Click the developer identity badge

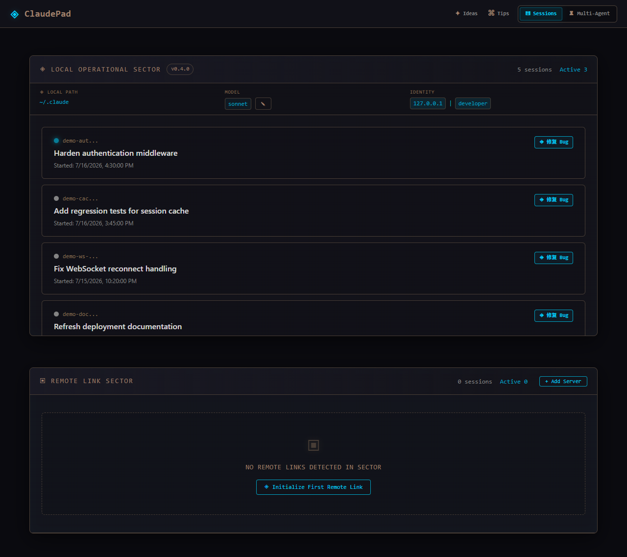473,103
